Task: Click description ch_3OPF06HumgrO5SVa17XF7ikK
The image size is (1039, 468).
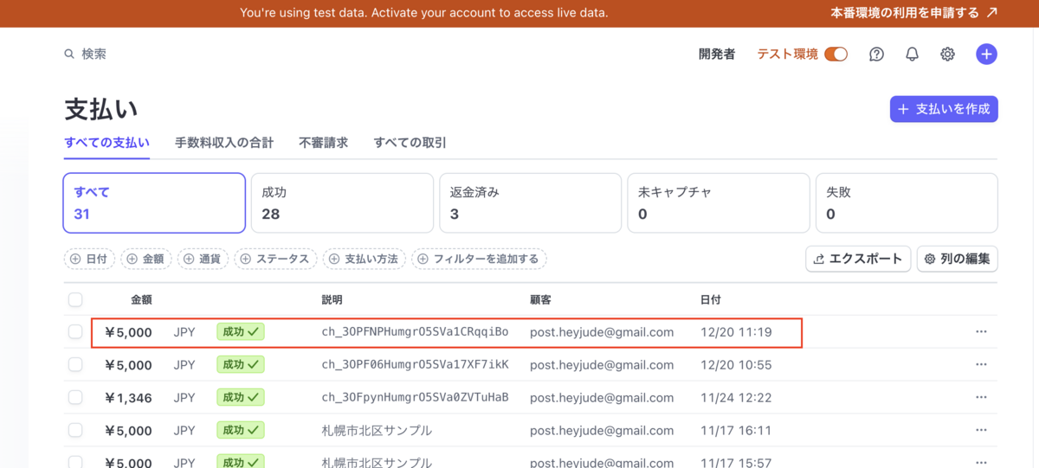Action: [415, 364]
